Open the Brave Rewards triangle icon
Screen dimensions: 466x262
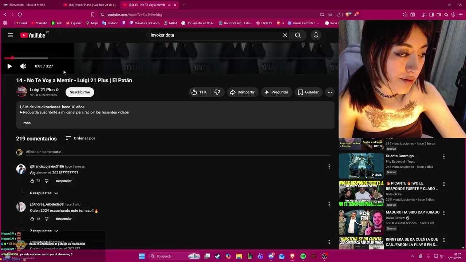click(x=355, y=15)
